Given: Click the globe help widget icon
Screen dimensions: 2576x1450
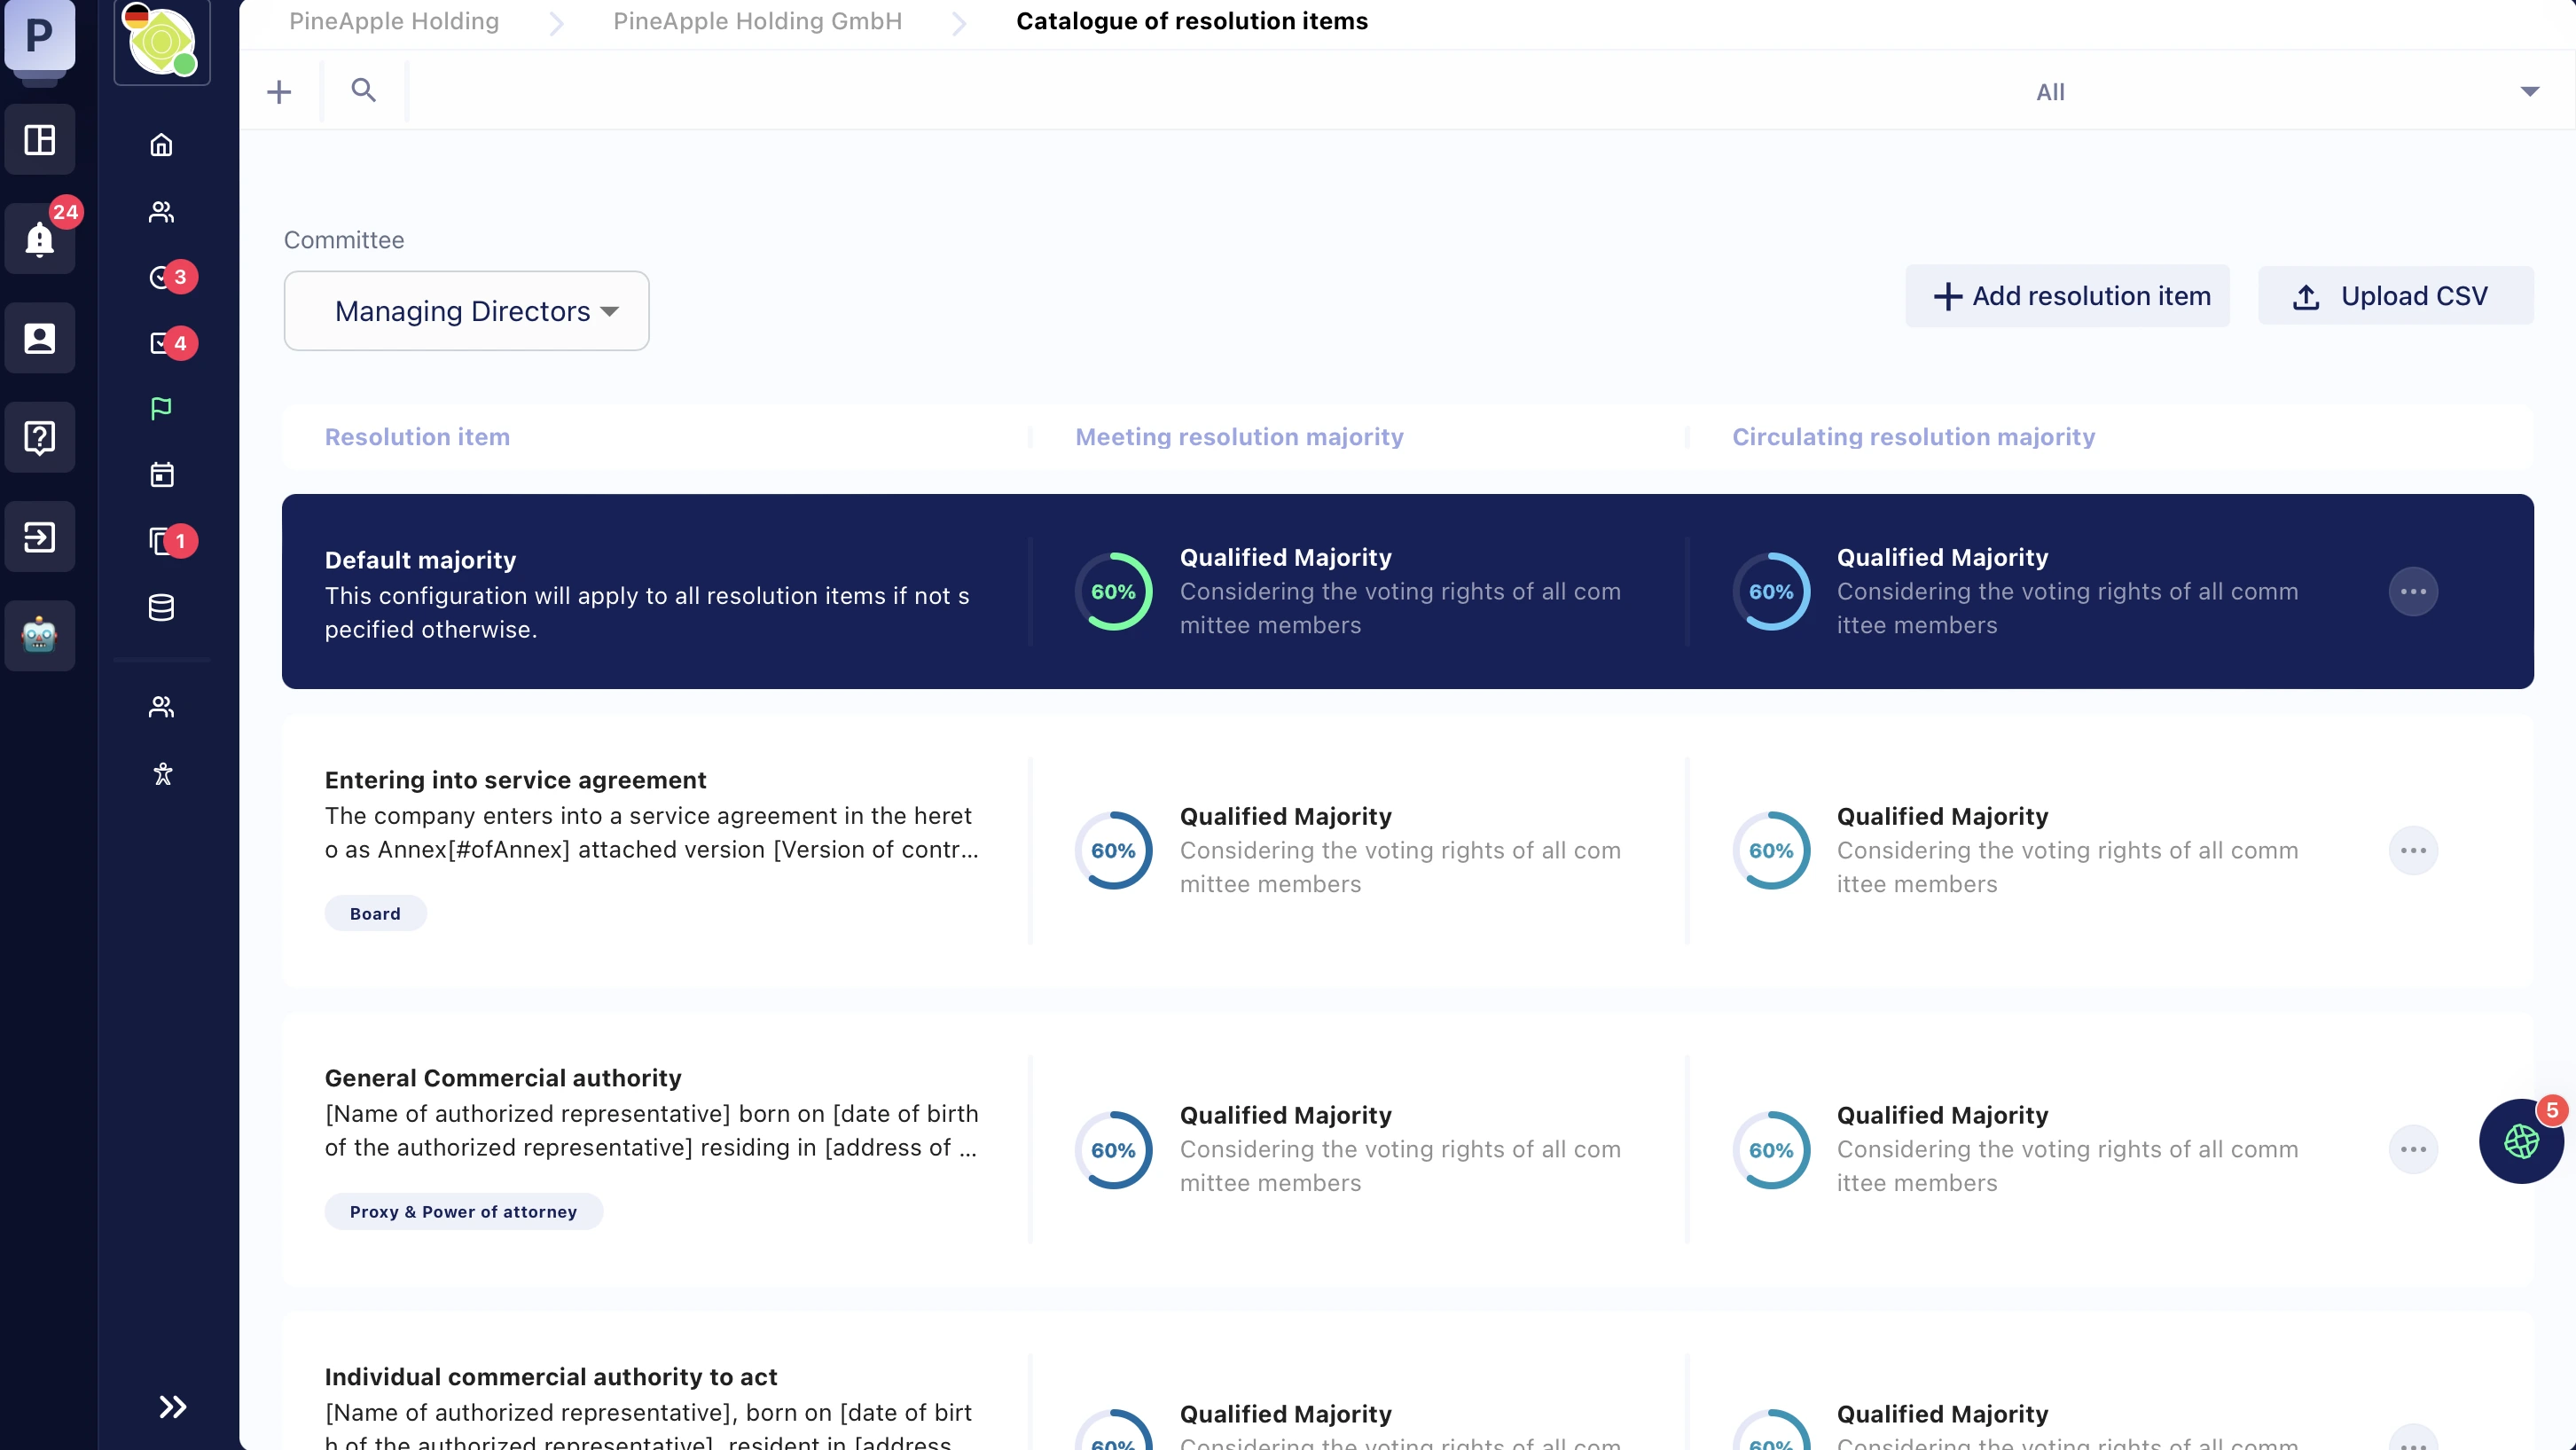Looking at the screenshot, I should pos(2520,1141).
